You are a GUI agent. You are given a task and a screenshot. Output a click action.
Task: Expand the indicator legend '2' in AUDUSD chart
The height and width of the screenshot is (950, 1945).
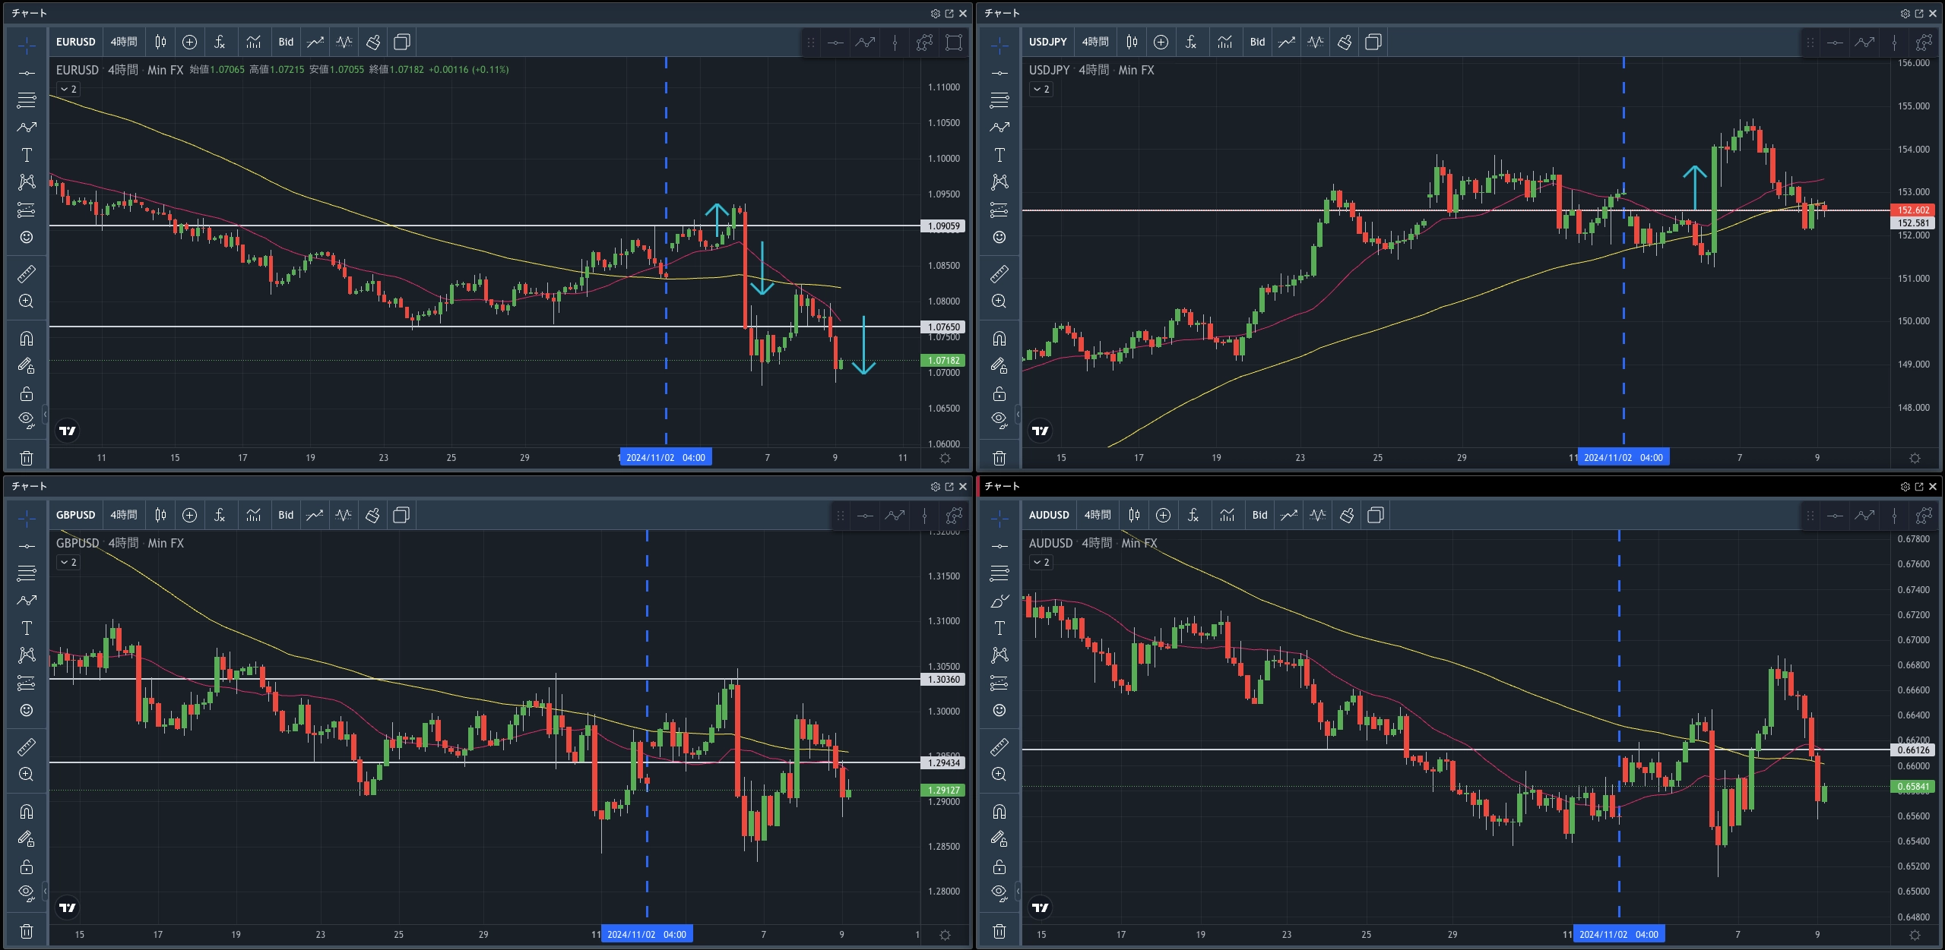(1041, 562)
